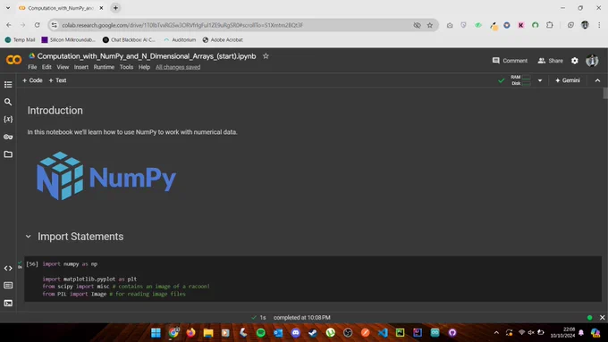Image resolution: width=608 pixels, height=342 pixels.
Task: Click the screenshot camera extension icon
Action: (x=450, y=25)
